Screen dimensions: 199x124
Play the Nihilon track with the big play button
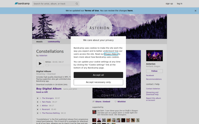tap(40, 63)
